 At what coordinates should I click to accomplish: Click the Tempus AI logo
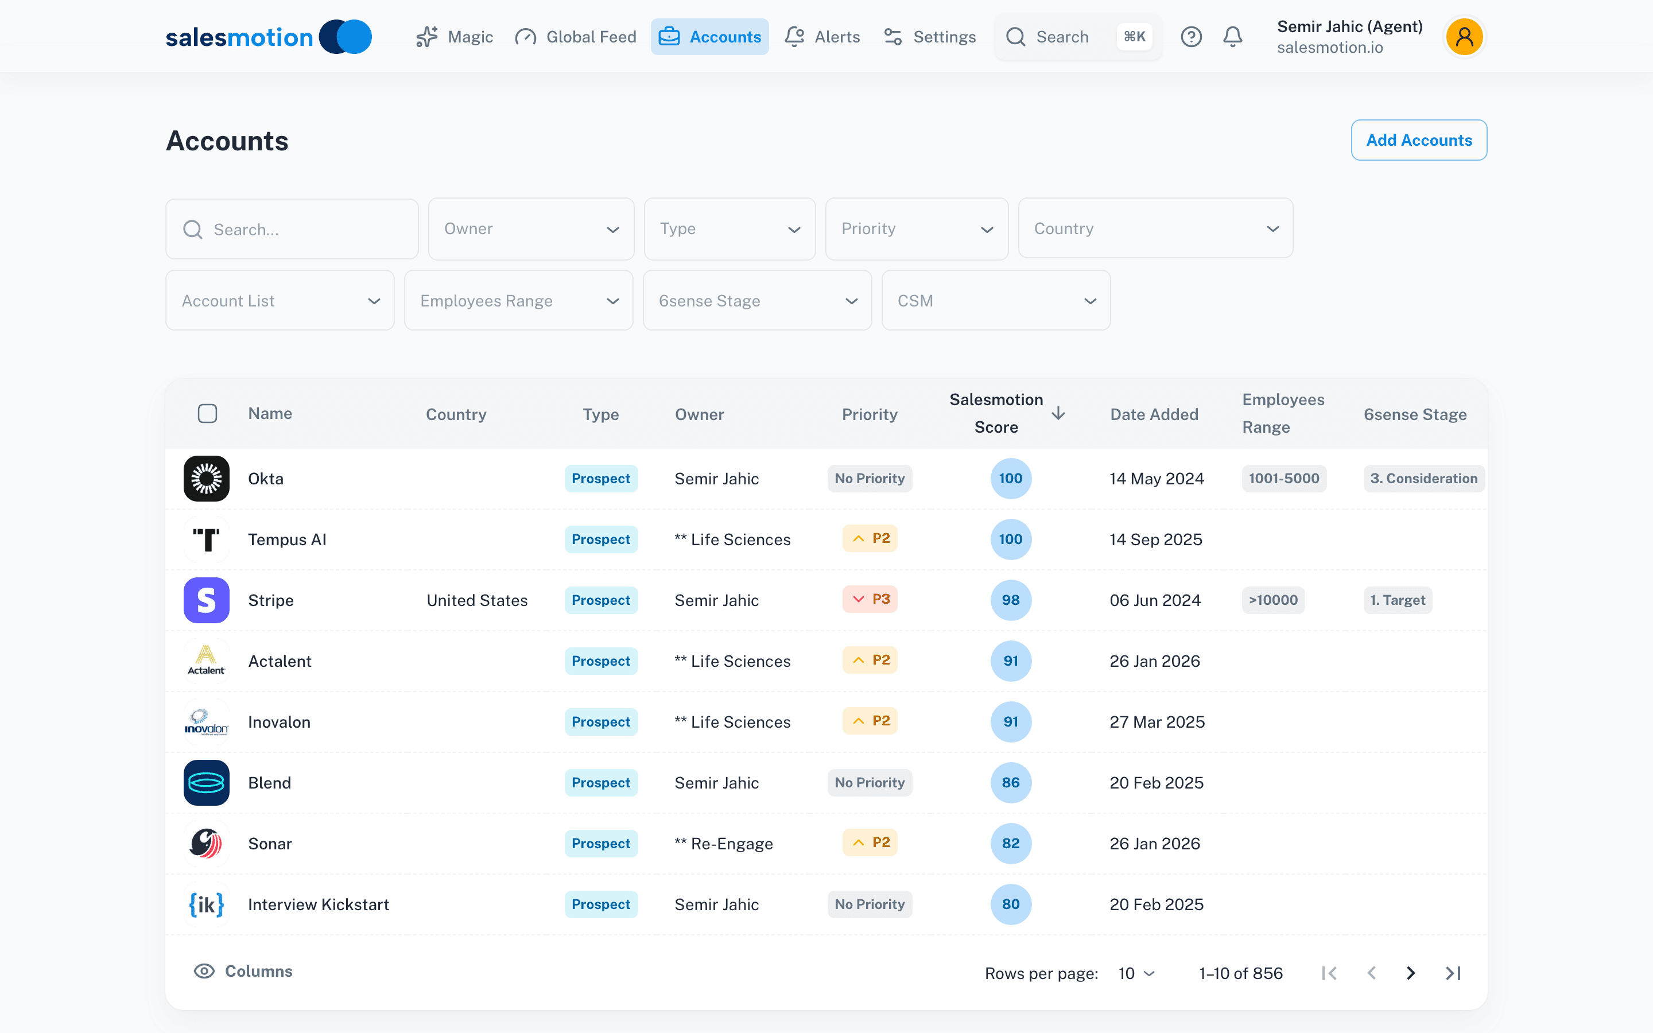point(206,539)
